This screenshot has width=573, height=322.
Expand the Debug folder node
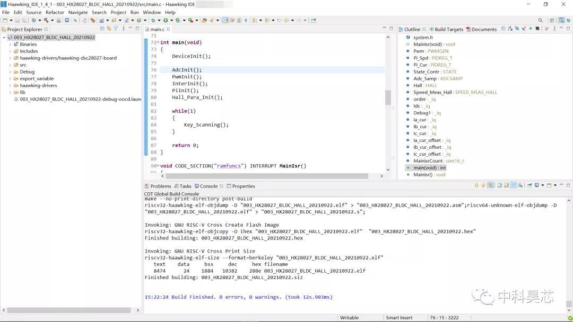coord(10,72)
